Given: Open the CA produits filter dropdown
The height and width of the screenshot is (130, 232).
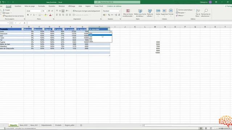Looking at the screenshot, I should [75, 29].
